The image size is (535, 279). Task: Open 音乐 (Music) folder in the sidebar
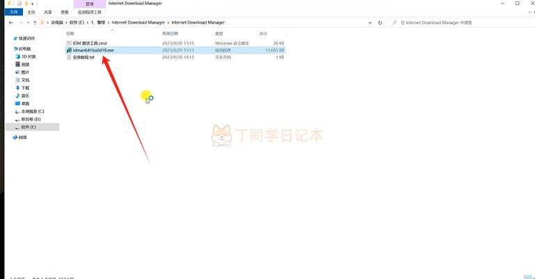[22, 95]
